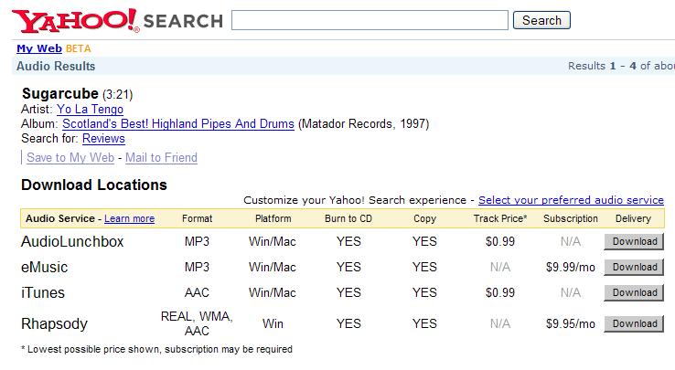Click the AudioLunchbox service name
675x370 pixels.
72,241
